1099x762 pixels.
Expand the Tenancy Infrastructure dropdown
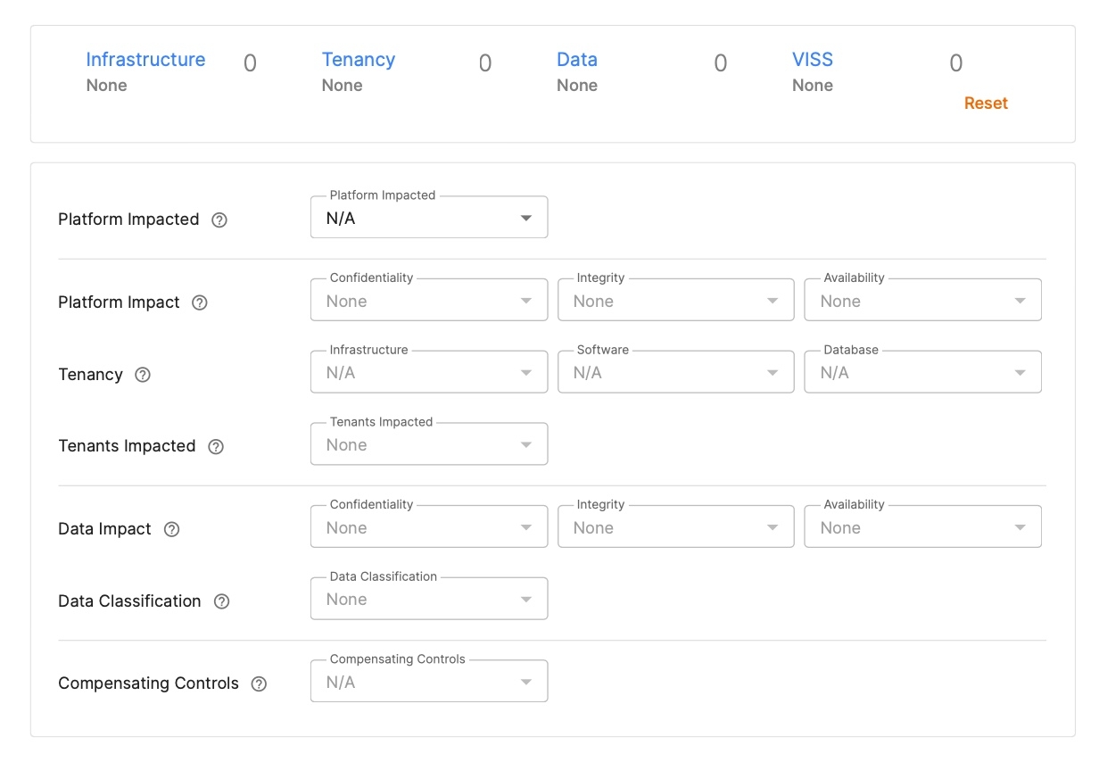[x=428, y=371]
